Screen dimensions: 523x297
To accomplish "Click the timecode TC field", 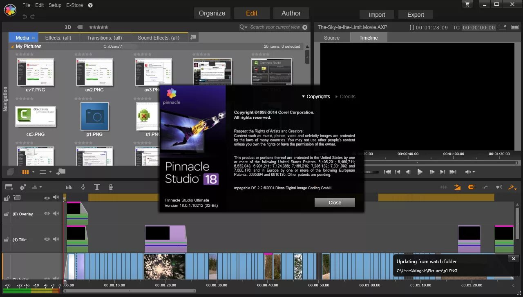I will tap(479, 27).
